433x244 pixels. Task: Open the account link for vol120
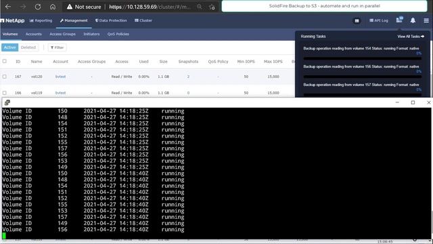pos(60,77)
